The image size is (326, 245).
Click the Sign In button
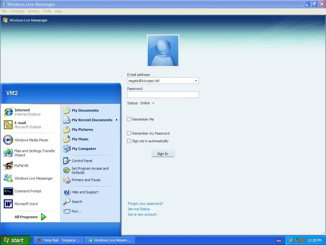click(163, 154)
